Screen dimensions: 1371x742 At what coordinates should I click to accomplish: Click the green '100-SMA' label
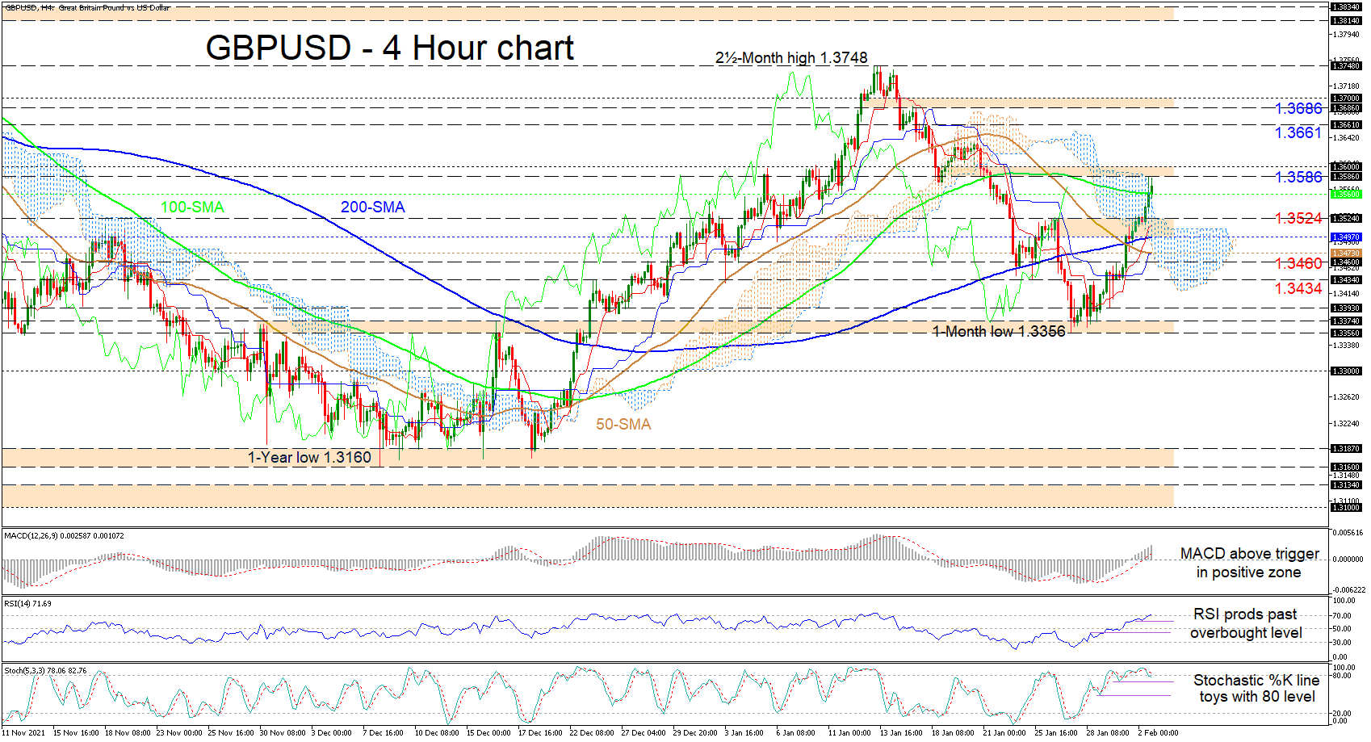click(x=192, y=208)
